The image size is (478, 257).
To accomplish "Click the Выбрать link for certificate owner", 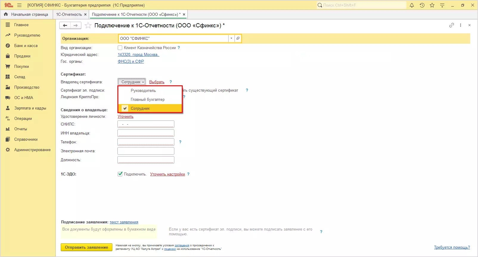I will coord(157,82).
